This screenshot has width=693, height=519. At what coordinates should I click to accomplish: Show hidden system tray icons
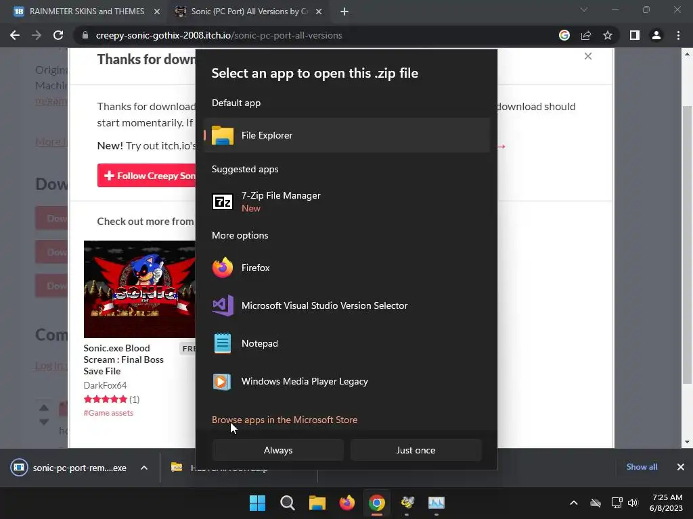pos(574,503)
